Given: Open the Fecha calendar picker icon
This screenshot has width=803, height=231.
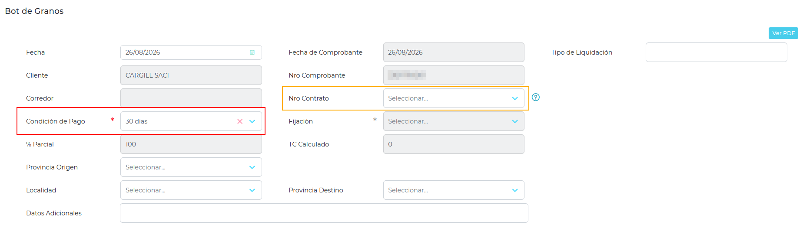Looking at the screenshot, I should pos(252,52).
